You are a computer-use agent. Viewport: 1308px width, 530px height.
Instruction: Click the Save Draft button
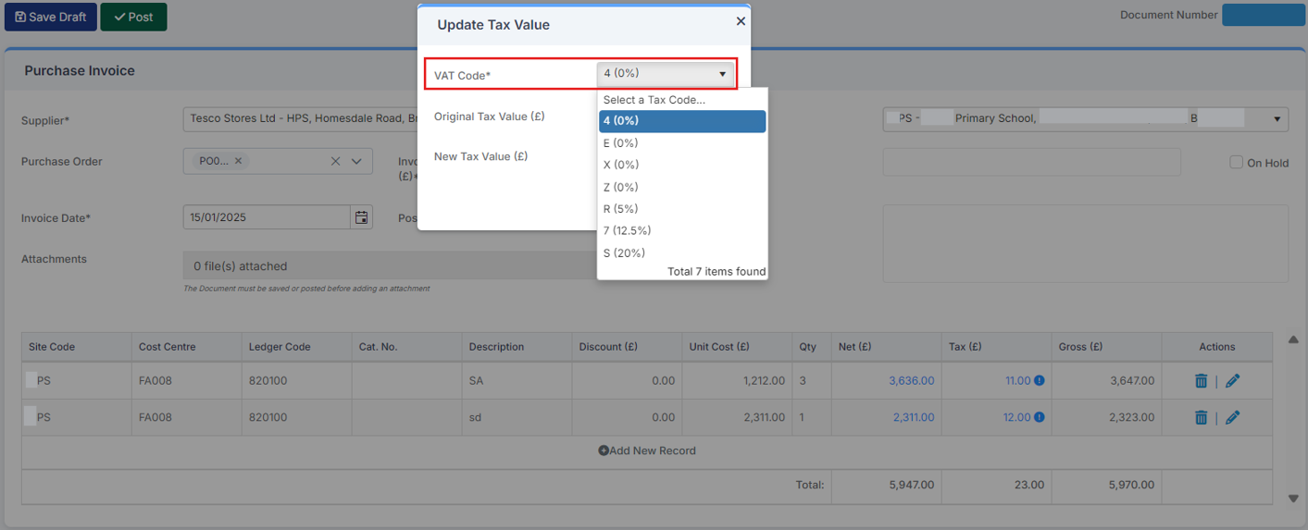[50, 17]
